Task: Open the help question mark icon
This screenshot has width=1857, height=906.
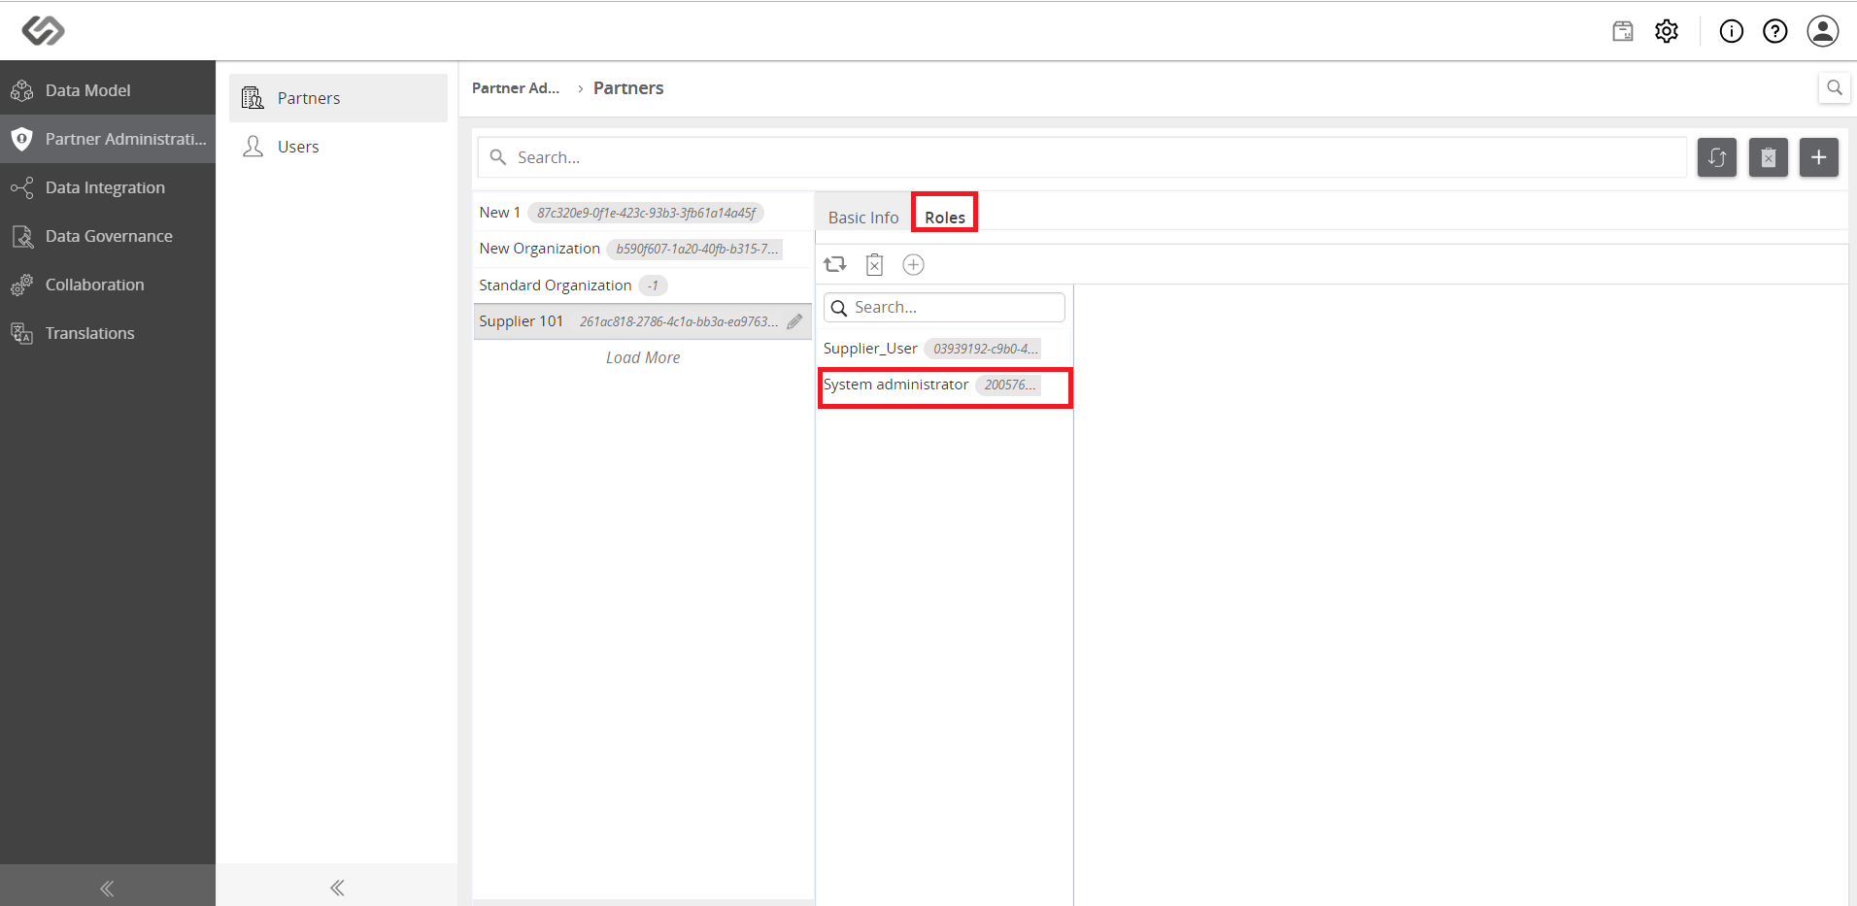Action: click(x=1775, y=31)
